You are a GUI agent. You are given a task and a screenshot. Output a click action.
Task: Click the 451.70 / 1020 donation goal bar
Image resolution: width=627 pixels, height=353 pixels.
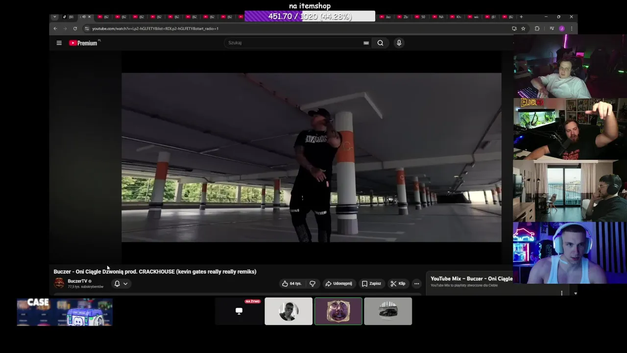pos(310,17)
